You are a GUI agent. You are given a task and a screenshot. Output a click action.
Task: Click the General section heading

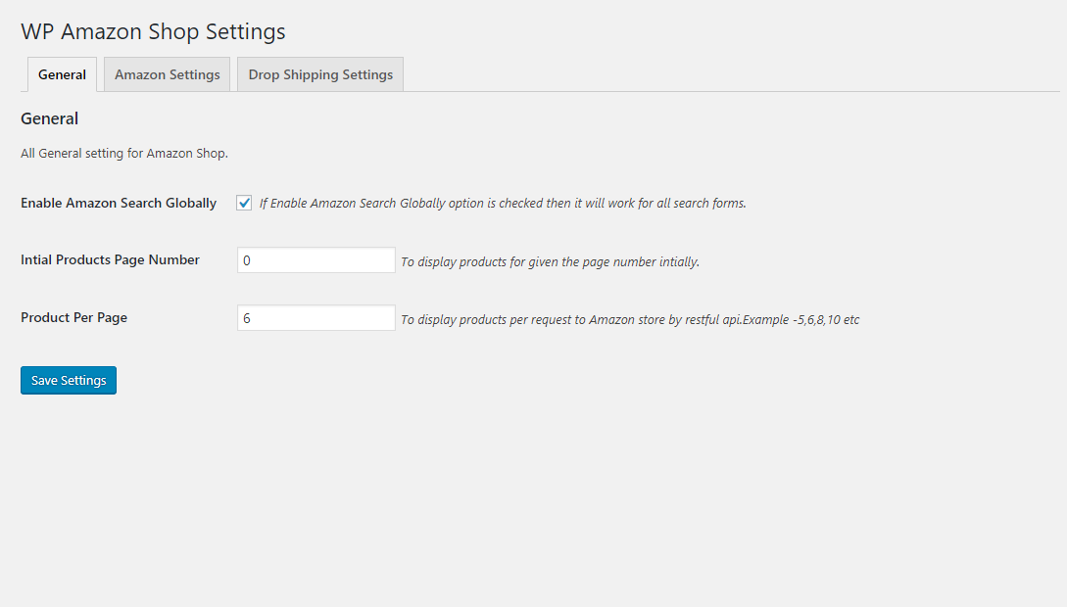[49, 118]
